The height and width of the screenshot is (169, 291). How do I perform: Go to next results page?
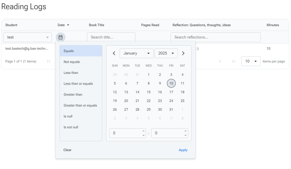tap(220, 61)
